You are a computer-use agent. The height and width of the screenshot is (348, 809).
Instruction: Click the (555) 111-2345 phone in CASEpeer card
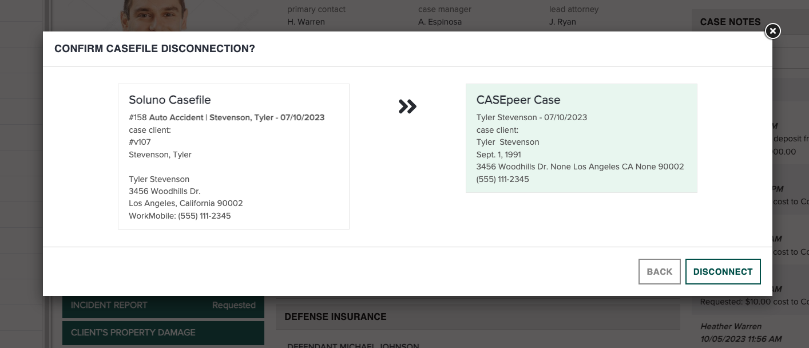[x=503, y=179]
